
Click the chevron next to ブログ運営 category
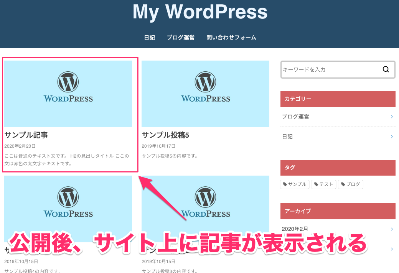(x=391, y=117)
